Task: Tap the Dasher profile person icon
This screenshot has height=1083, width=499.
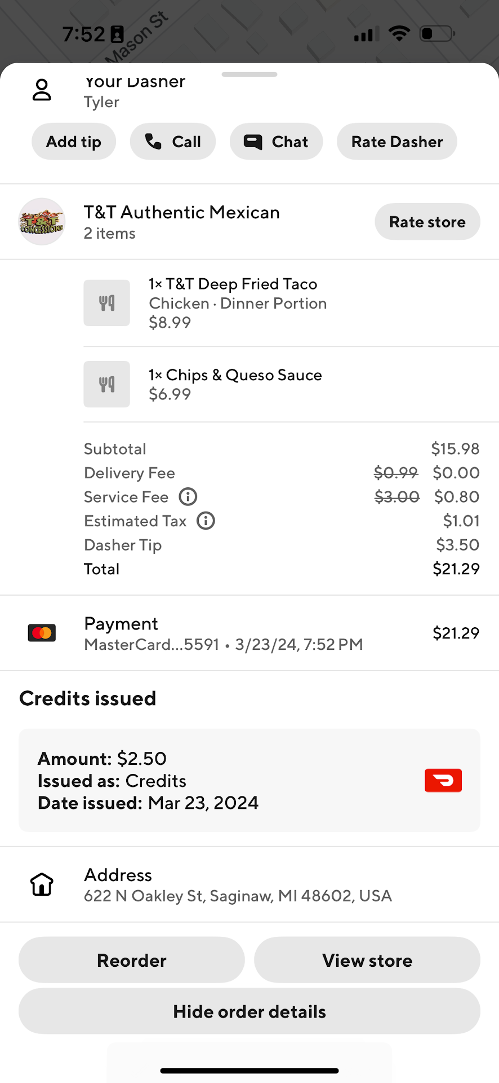Action: 42,90
